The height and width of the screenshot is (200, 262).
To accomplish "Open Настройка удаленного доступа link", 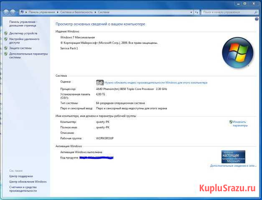I will tap(24, 41).
